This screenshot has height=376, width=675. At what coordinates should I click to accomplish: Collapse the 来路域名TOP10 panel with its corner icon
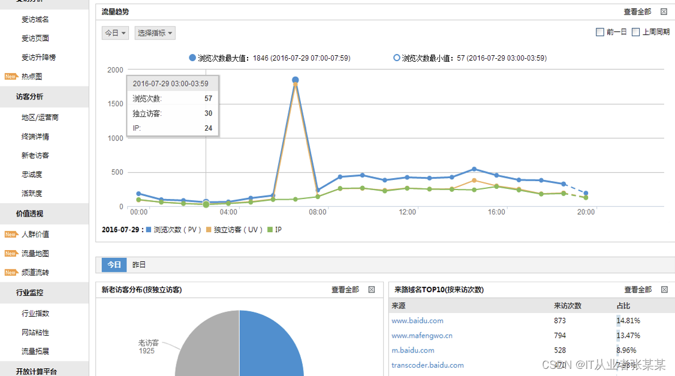(664, 290)
